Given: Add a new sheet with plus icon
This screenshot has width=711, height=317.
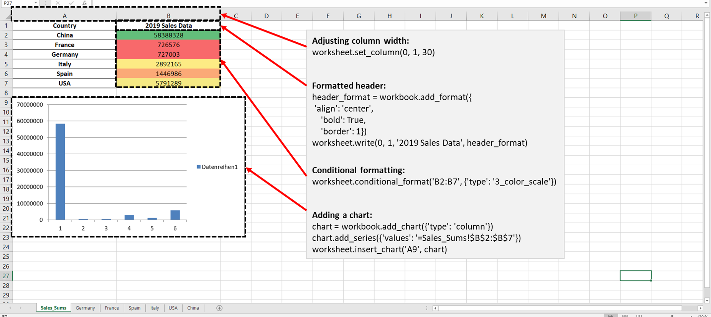Looking at the screenshot, I should click(219, 308).
